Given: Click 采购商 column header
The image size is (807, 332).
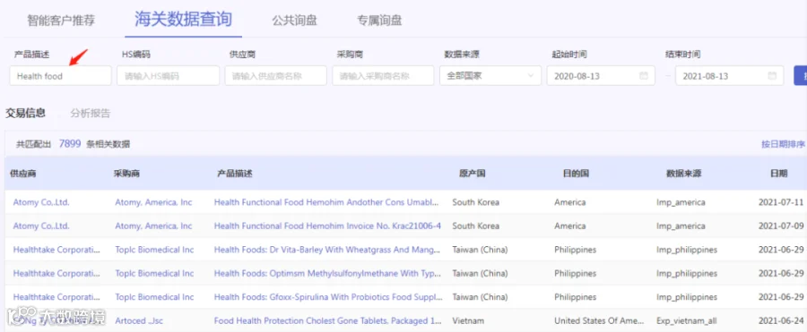Looking at the screenshot, I should (x=126, y=174).
